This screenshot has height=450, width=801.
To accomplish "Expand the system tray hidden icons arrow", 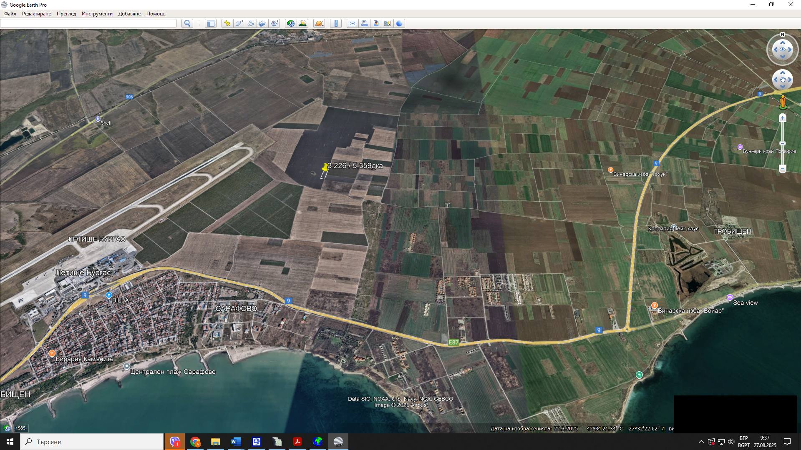I will tap(701, 442).
